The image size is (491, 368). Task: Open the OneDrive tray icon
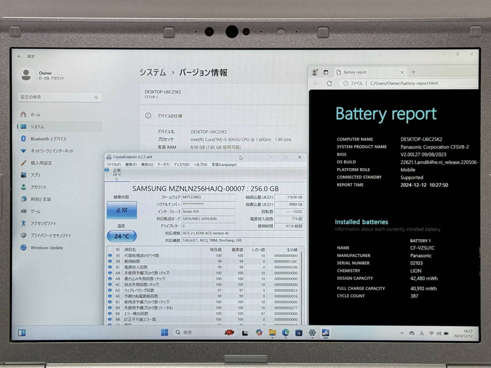pyautogui.click(x=412, y=333)
